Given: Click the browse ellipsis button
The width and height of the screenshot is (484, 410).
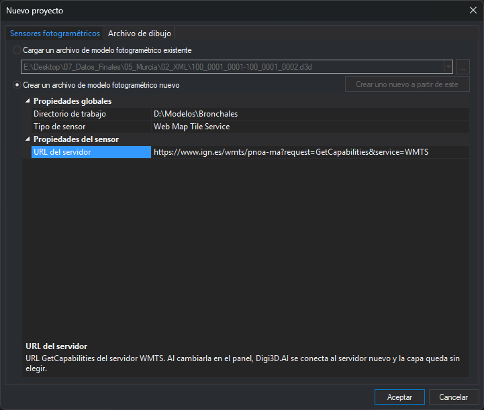Looking at the screenshot, I should [463, 67].
